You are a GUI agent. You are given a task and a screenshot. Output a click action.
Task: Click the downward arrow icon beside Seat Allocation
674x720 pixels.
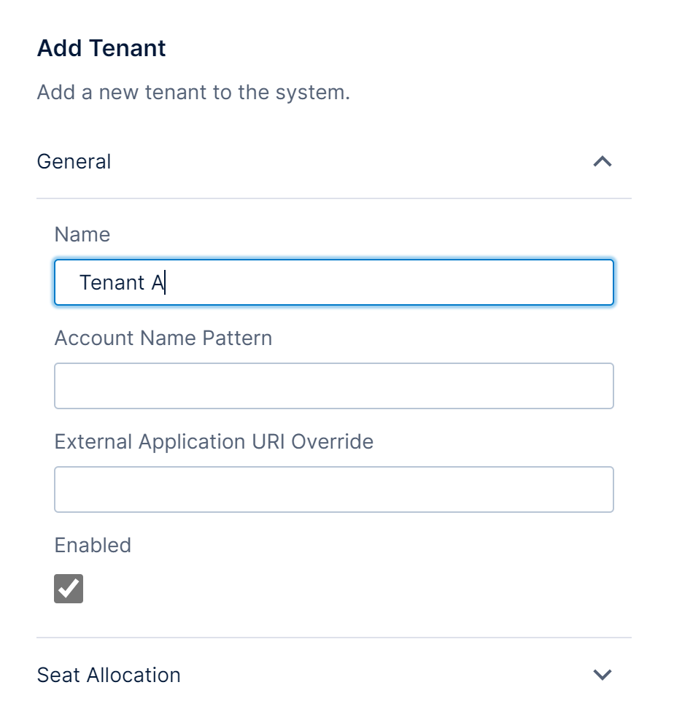(602, 675)
